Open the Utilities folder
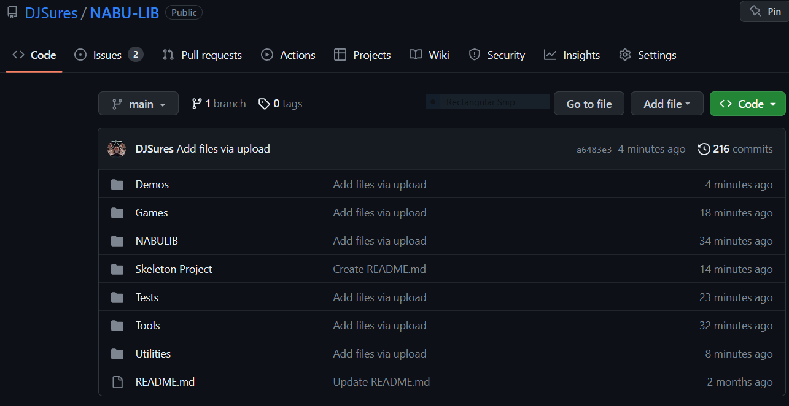The width and height of the screenshot is (789, 406). click(153, 354)
